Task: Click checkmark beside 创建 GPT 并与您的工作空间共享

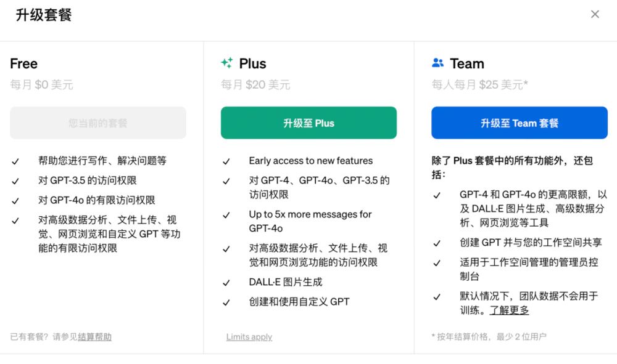Action: tap(437, 243)
